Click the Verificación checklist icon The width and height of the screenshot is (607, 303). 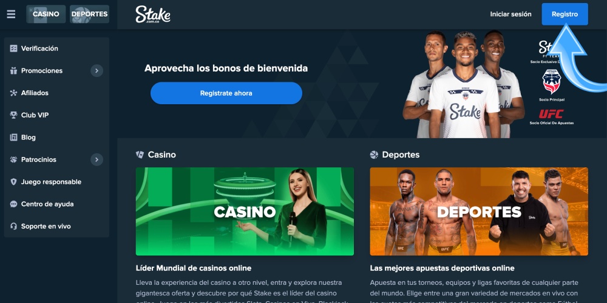coord(13,48)
